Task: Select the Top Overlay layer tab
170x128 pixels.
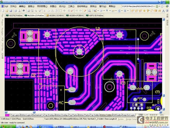Action: click(x=49, y=115)
